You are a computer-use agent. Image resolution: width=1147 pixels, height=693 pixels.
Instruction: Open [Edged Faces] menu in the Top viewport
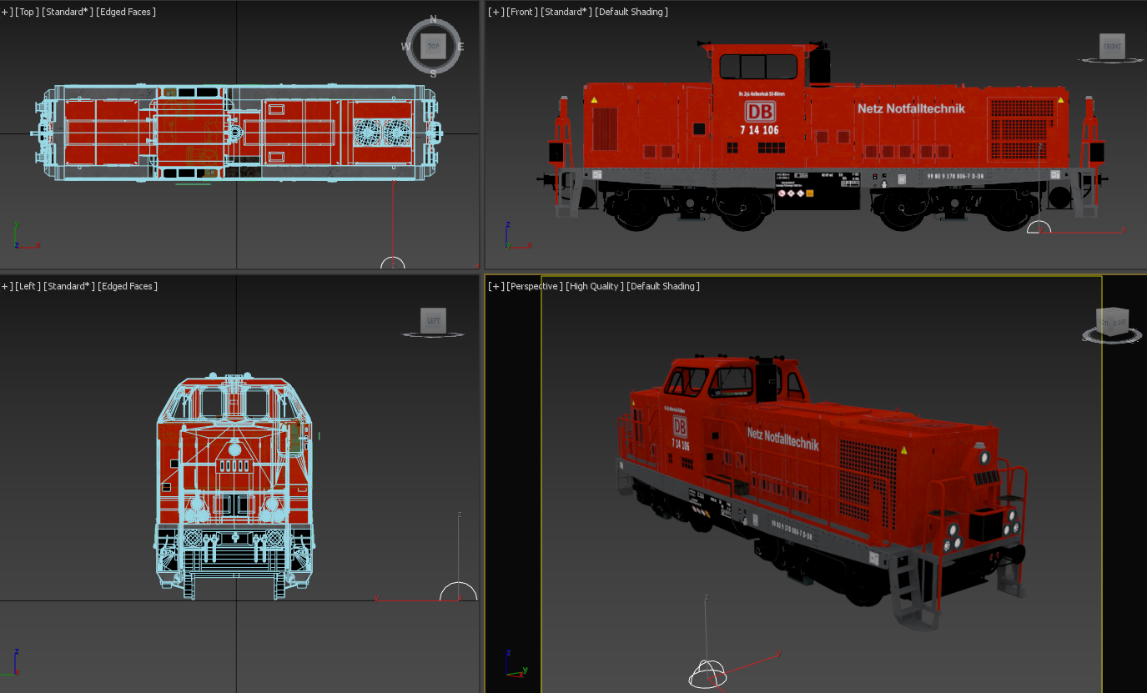[126, 12]
